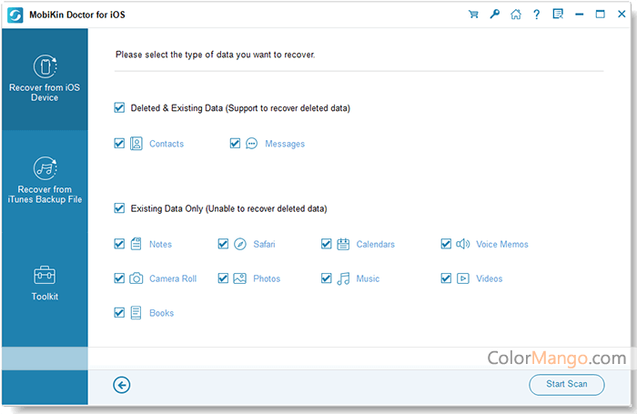This screenshot has height=414, width=637.
Task: Click the Voice Memos speaker icon
Action: (x=462, y=244)
